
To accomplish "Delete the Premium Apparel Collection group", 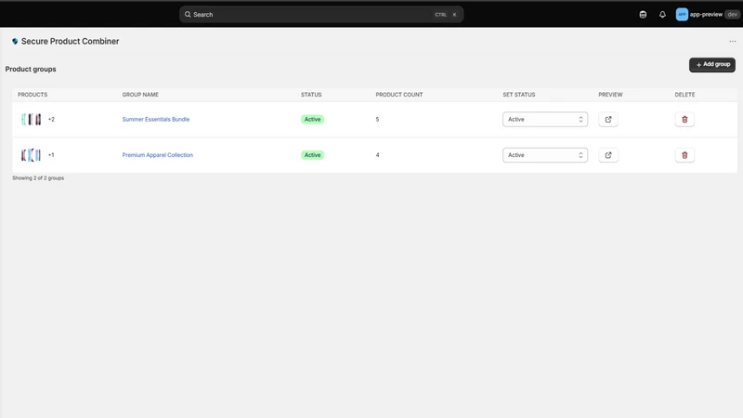I will pos(684,155).
